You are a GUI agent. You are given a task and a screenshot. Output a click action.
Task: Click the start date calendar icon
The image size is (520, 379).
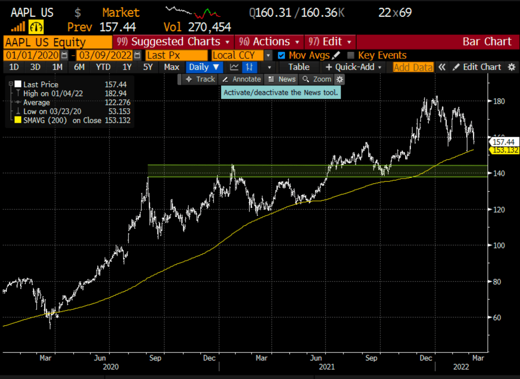coord(65,55)
